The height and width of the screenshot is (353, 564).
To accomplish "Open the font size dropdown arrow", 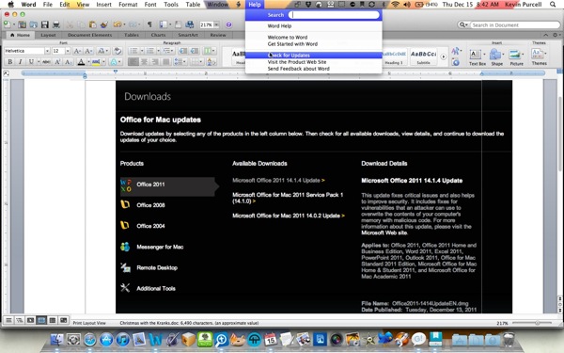I will coord(68,51).
